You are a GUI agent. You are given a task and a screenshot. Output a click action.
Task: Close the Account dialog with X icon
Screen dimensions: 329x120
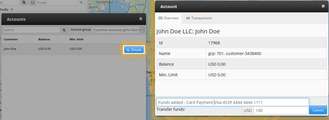[323, 6]
